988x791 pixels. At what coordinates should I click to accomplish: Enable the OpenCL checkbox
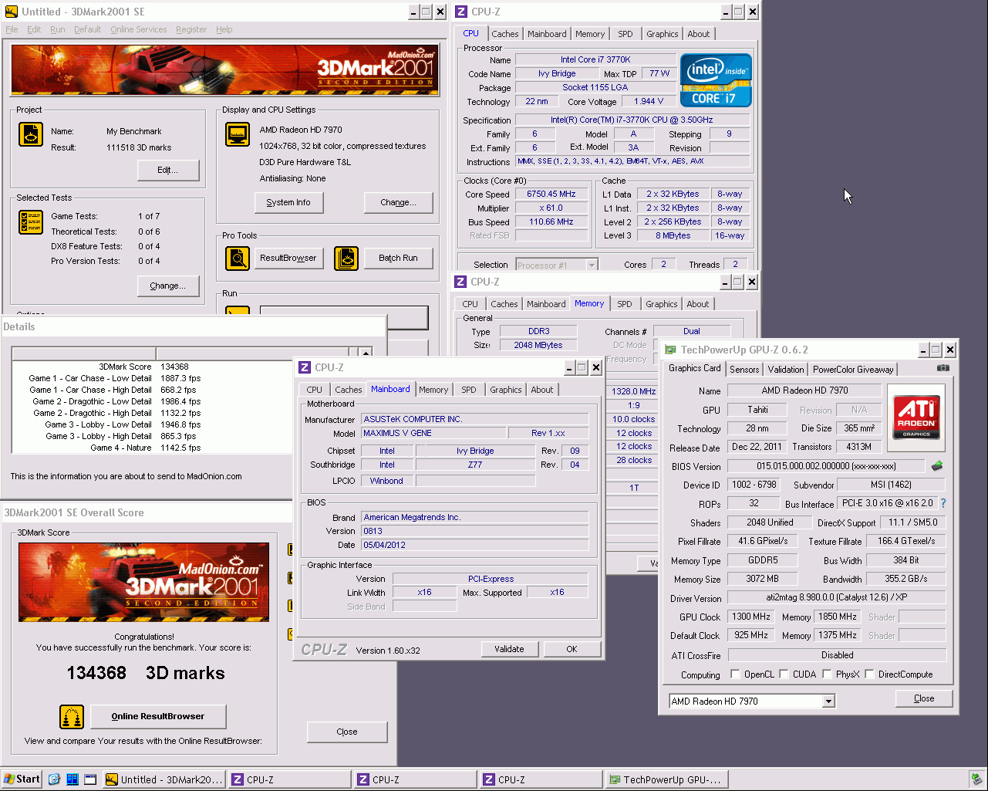pyautogui.click(x=735, y=674)
